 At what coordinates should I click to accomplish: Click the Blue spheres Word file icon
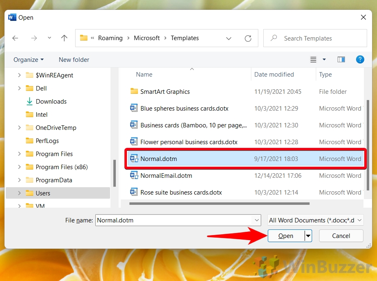134,108
